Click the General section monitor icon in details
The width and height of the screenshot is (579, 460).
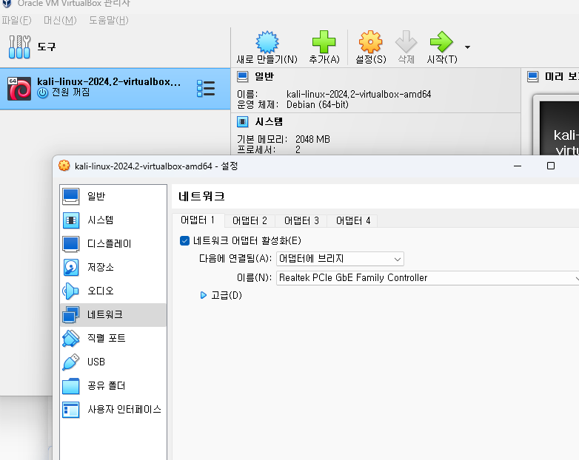[x=243, y=77]
